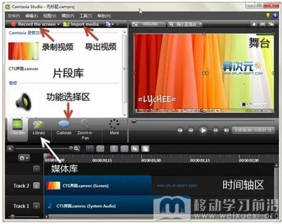Toggle the lock on Track 1
Screen dimensions: 282x224
(x=37, y=206)
